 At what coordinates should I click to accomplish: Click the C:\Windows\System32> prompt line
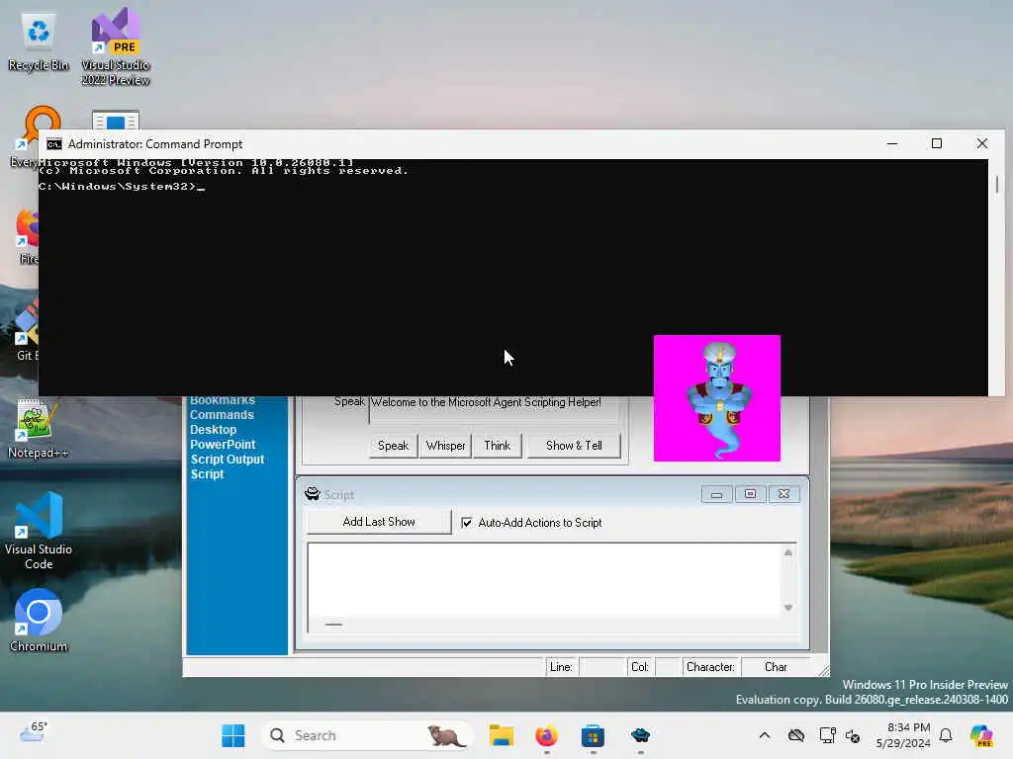pyautogui.click(x=121, y=187)
